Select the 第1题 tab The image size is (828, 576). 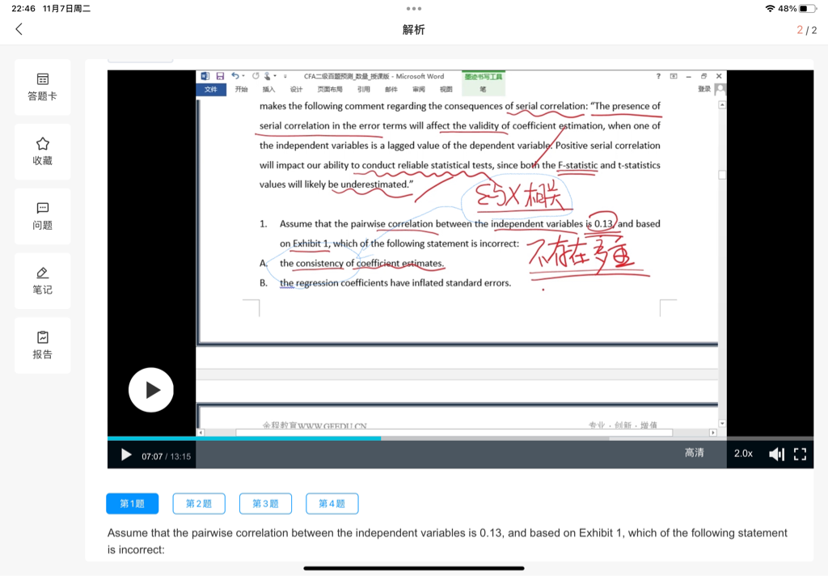(133, 504)
